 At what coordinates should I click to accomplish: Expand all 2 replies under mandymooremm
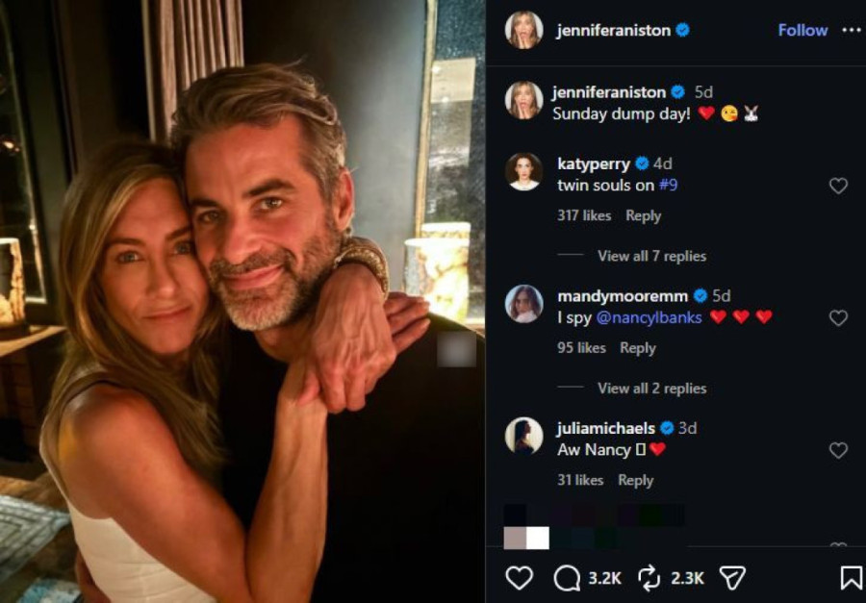[651, 389]
